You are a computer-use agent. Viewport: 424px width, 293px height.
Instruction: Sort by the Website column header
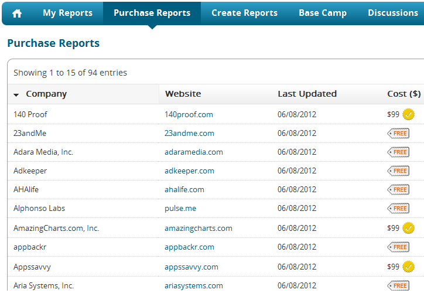coord(183,94)
